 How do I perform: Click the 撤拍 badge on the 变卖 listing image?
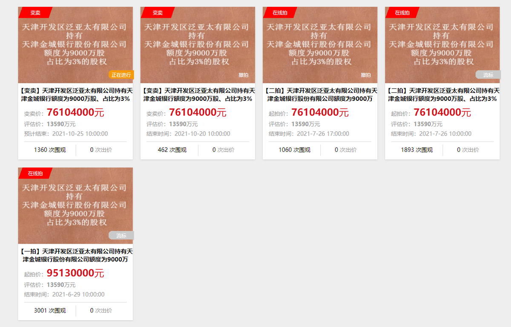244,75
